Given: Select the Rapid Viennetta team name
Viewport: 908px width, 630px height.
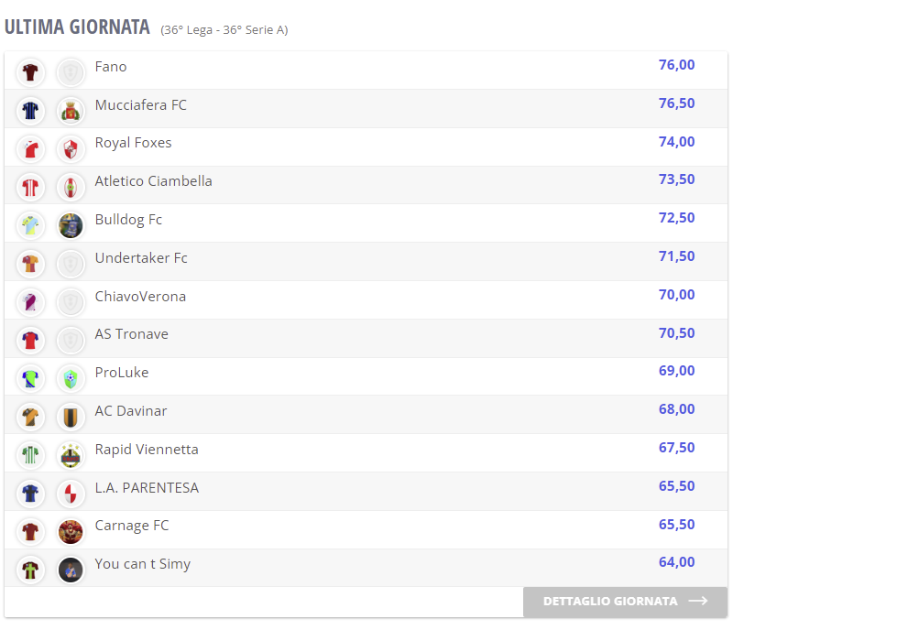Looking at the screenshot, I should [x=147, y=450].
